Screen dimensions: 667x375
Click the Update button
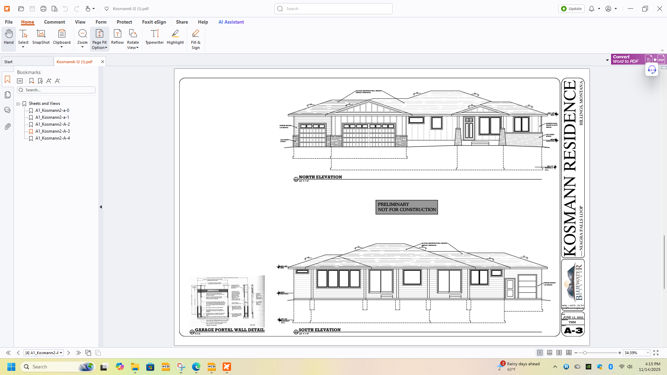(571, 9)
